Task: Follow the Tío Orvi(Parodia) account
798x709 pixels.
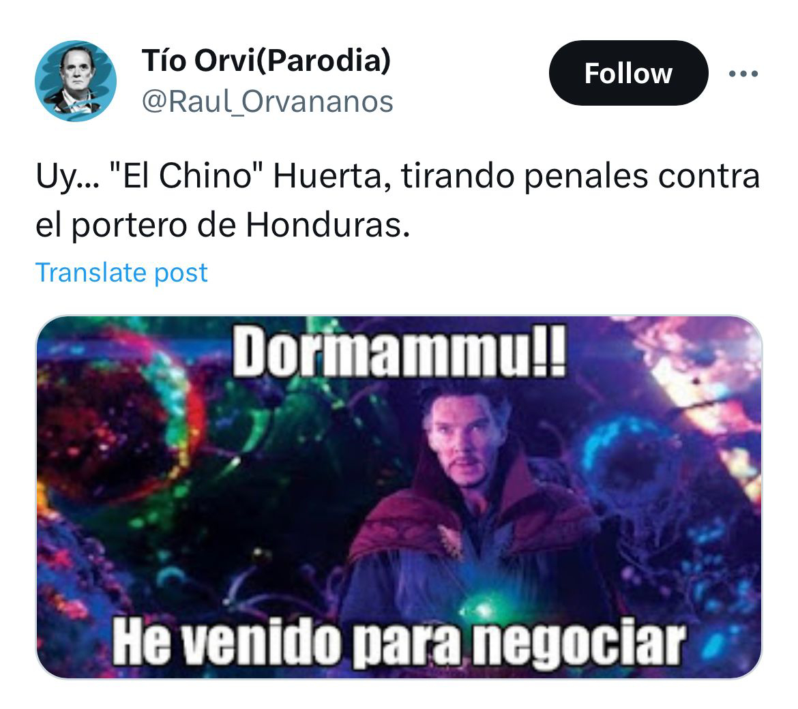Action: (x=628, y=73)
